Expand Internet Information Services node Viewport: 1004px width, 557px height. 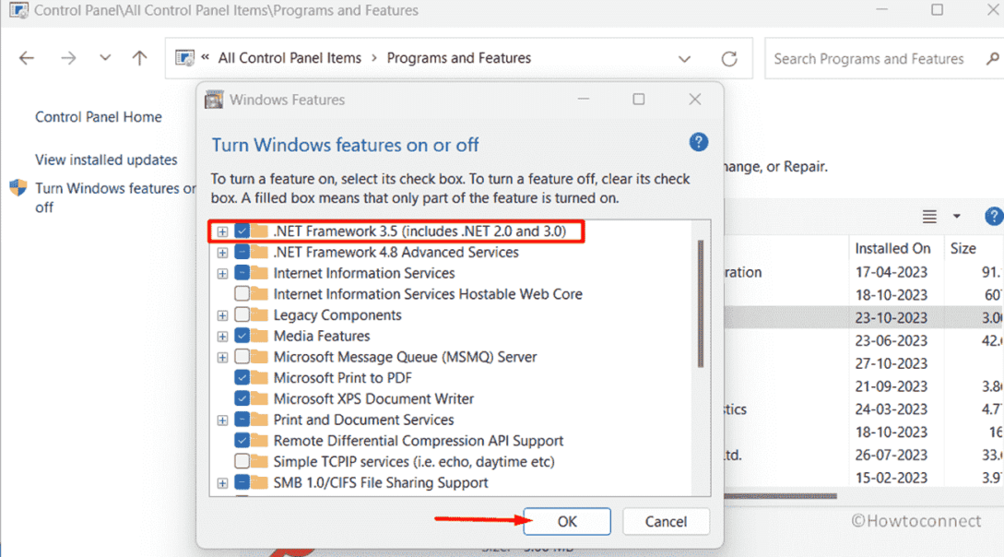point(222,274)
